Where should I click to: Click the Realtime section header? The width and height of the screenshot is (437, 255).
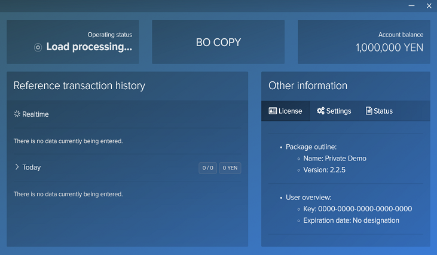point(35,114)
